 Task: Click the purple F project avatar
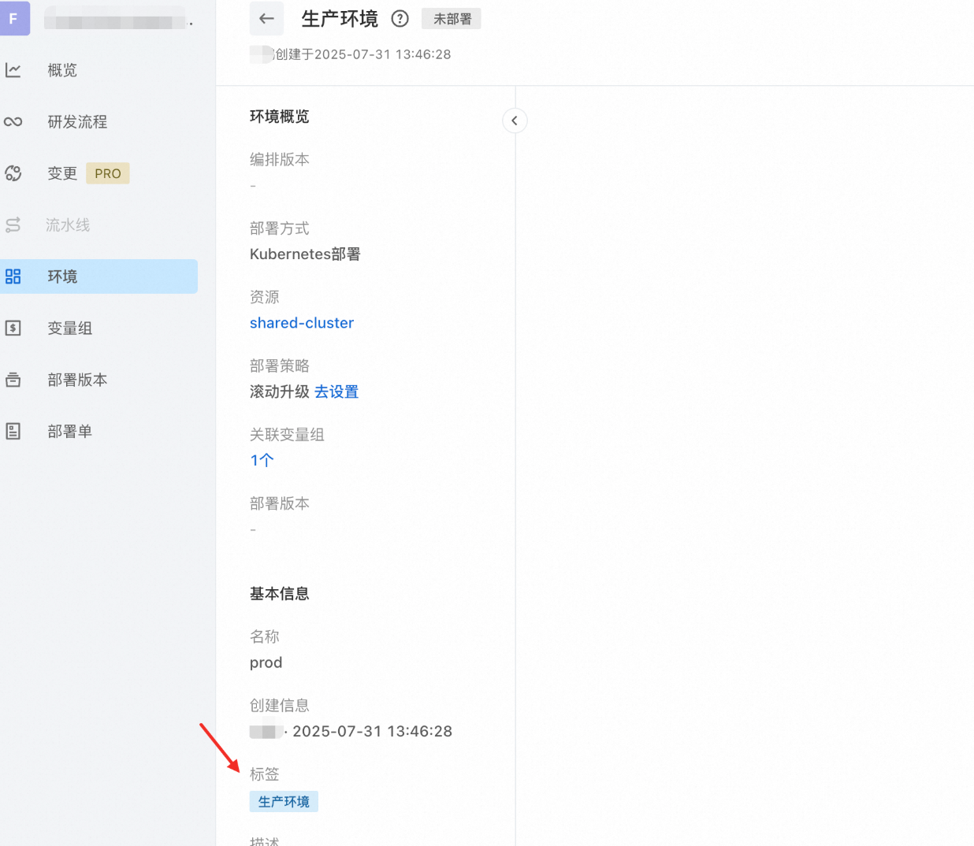coord(13,18)
